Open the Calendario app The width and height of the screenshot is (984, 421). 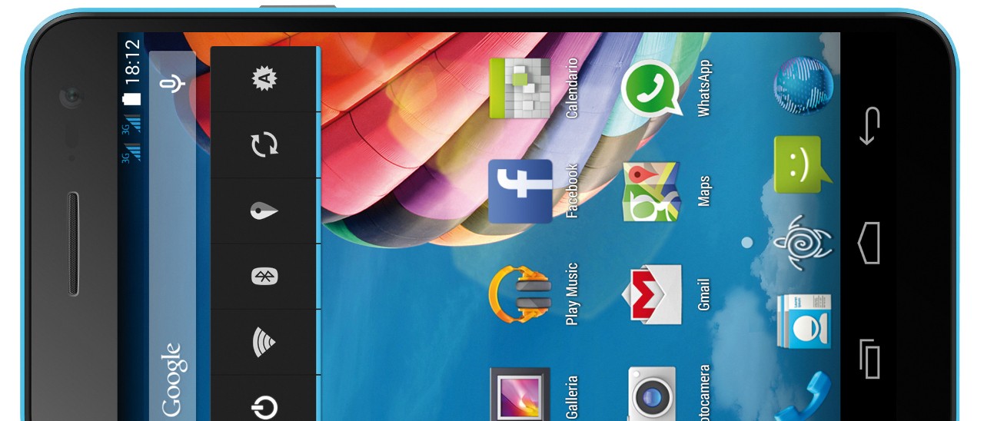coord(520,89)
